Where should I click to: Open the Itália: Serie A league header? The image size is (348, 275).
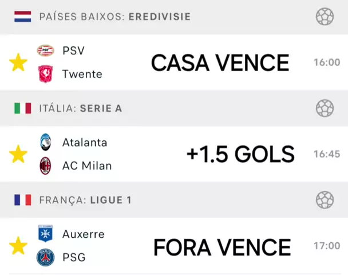[81, 108]
